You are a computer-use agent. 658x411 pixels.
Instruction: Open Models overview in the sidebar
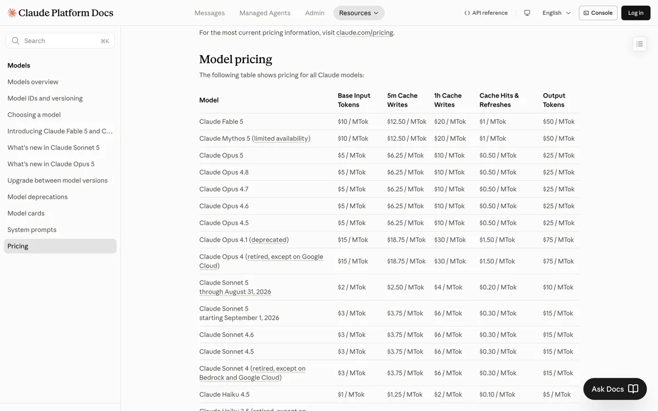[x=33, y=82]
